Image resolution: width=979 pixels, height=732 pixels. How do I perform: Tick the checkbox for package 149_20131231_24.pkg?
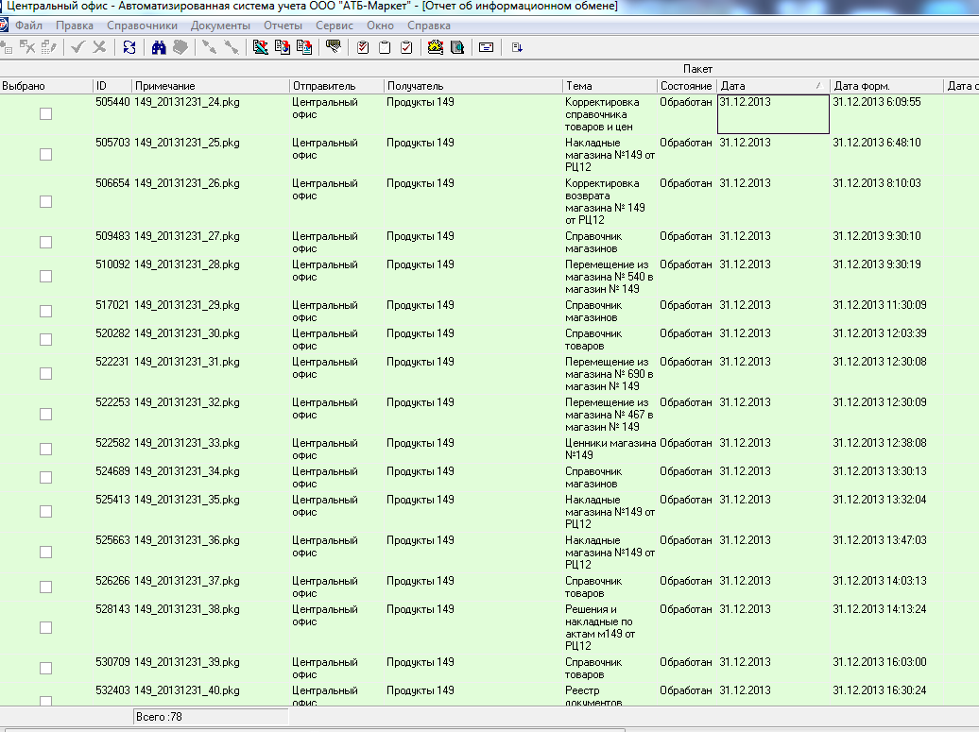point(45,113)
